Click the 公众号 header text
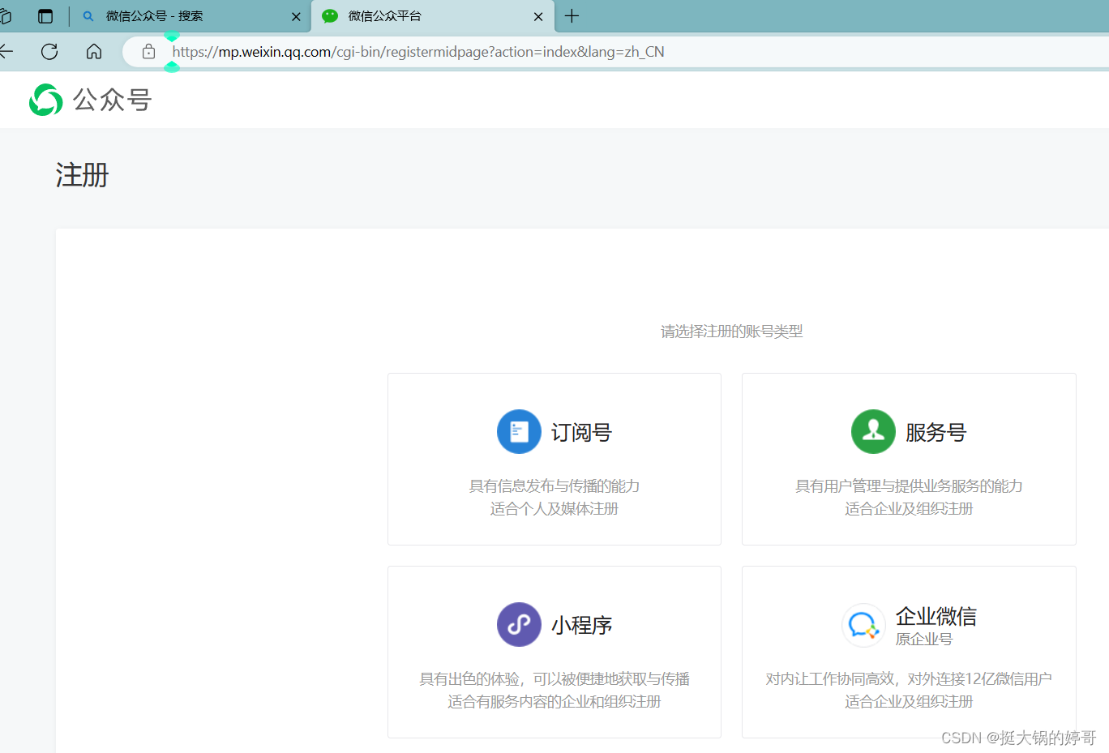 (x=112, y=101)
